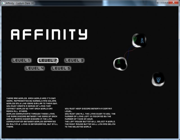This screenshot has width=180, height=140.
Task: Select the world containing only a green symbol
Action: coord(120,64)
